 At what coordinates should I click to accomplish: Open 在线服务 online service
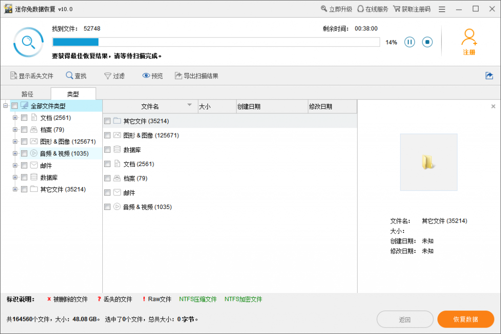point(372,9)
